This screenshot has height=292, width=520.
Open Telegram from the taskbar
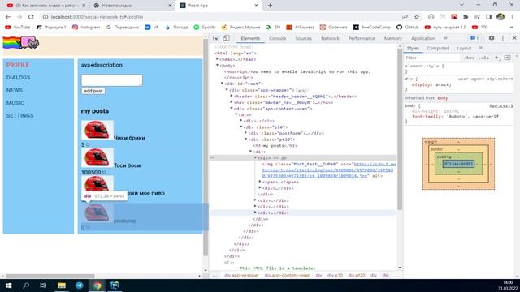point(80,286)
